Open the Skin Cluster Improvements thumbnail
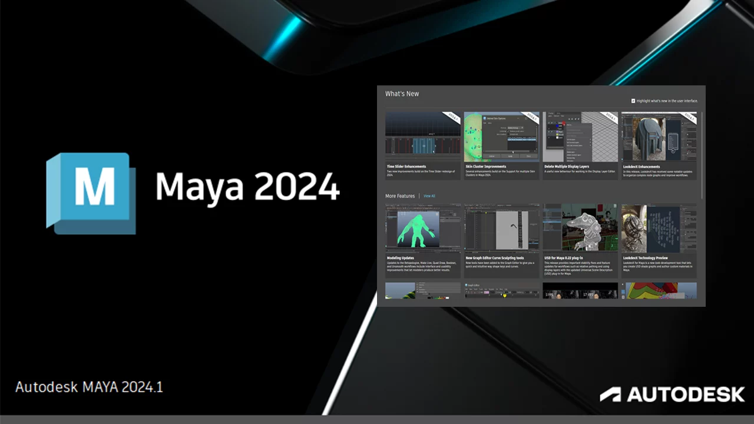Image resolution: width=754 pixels, height=424 pixels. point(501,137)
